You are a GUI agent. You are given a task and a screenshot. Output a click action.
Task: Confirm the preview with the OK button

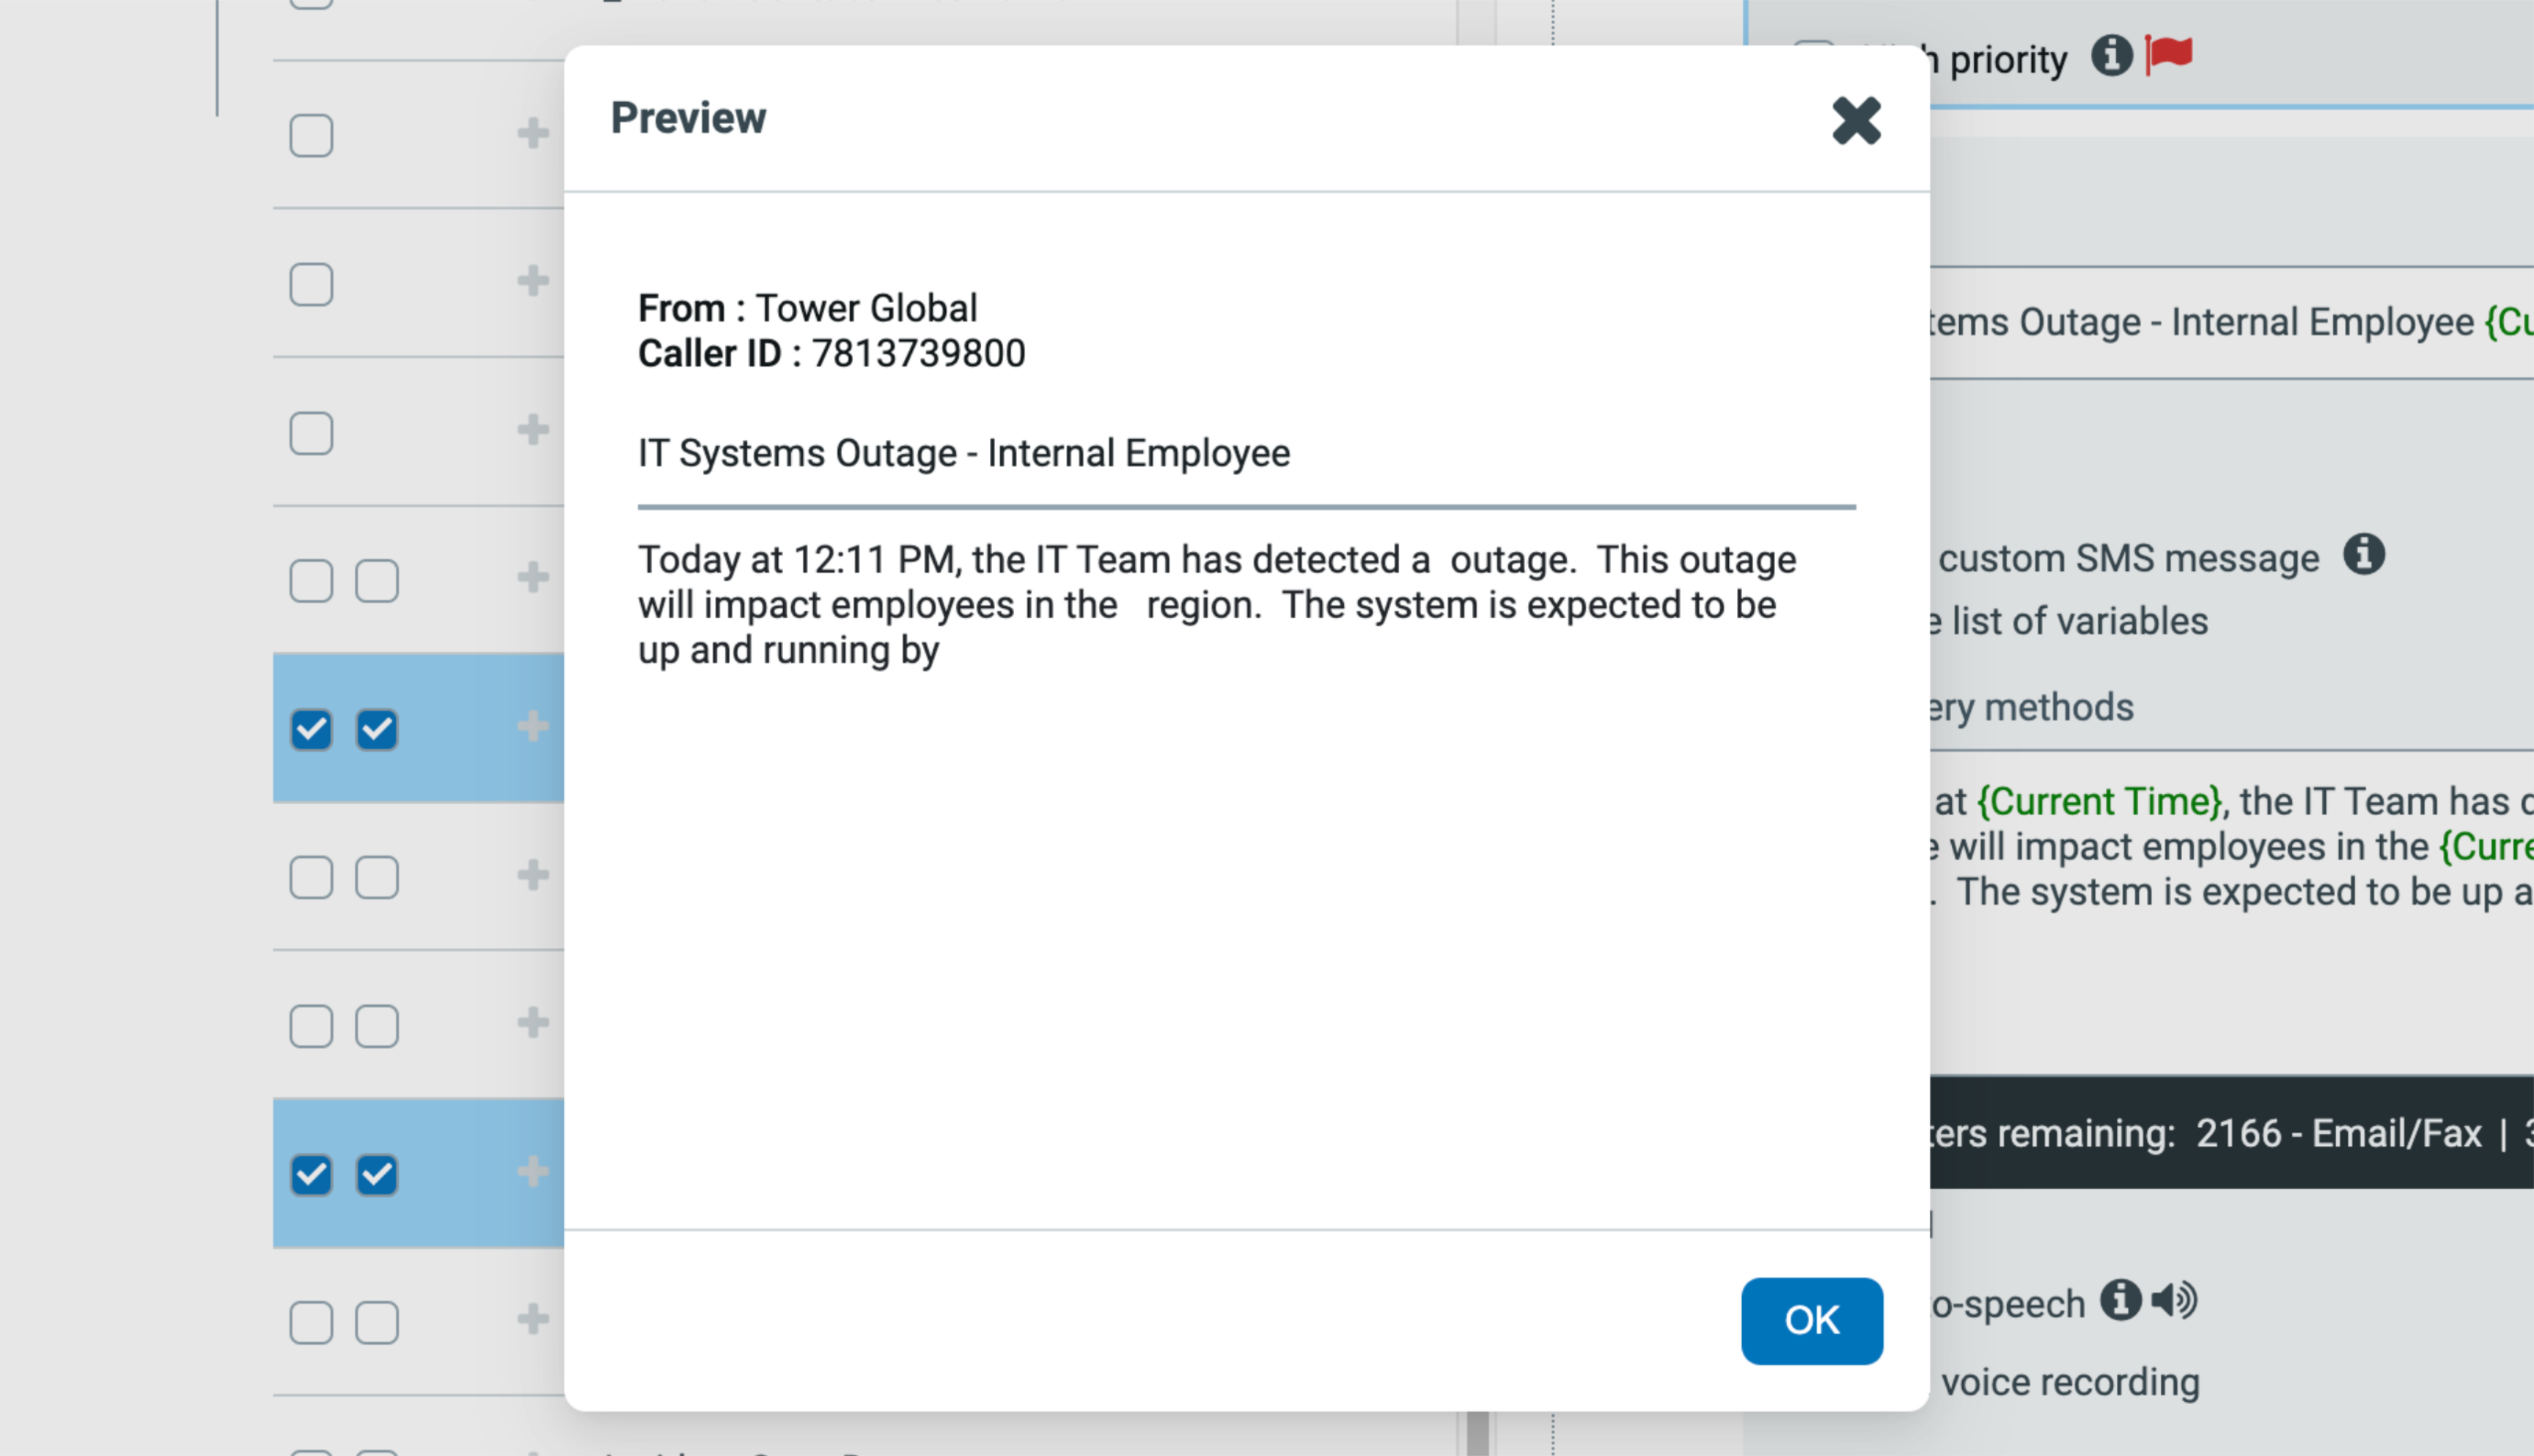point(1811,1320)
